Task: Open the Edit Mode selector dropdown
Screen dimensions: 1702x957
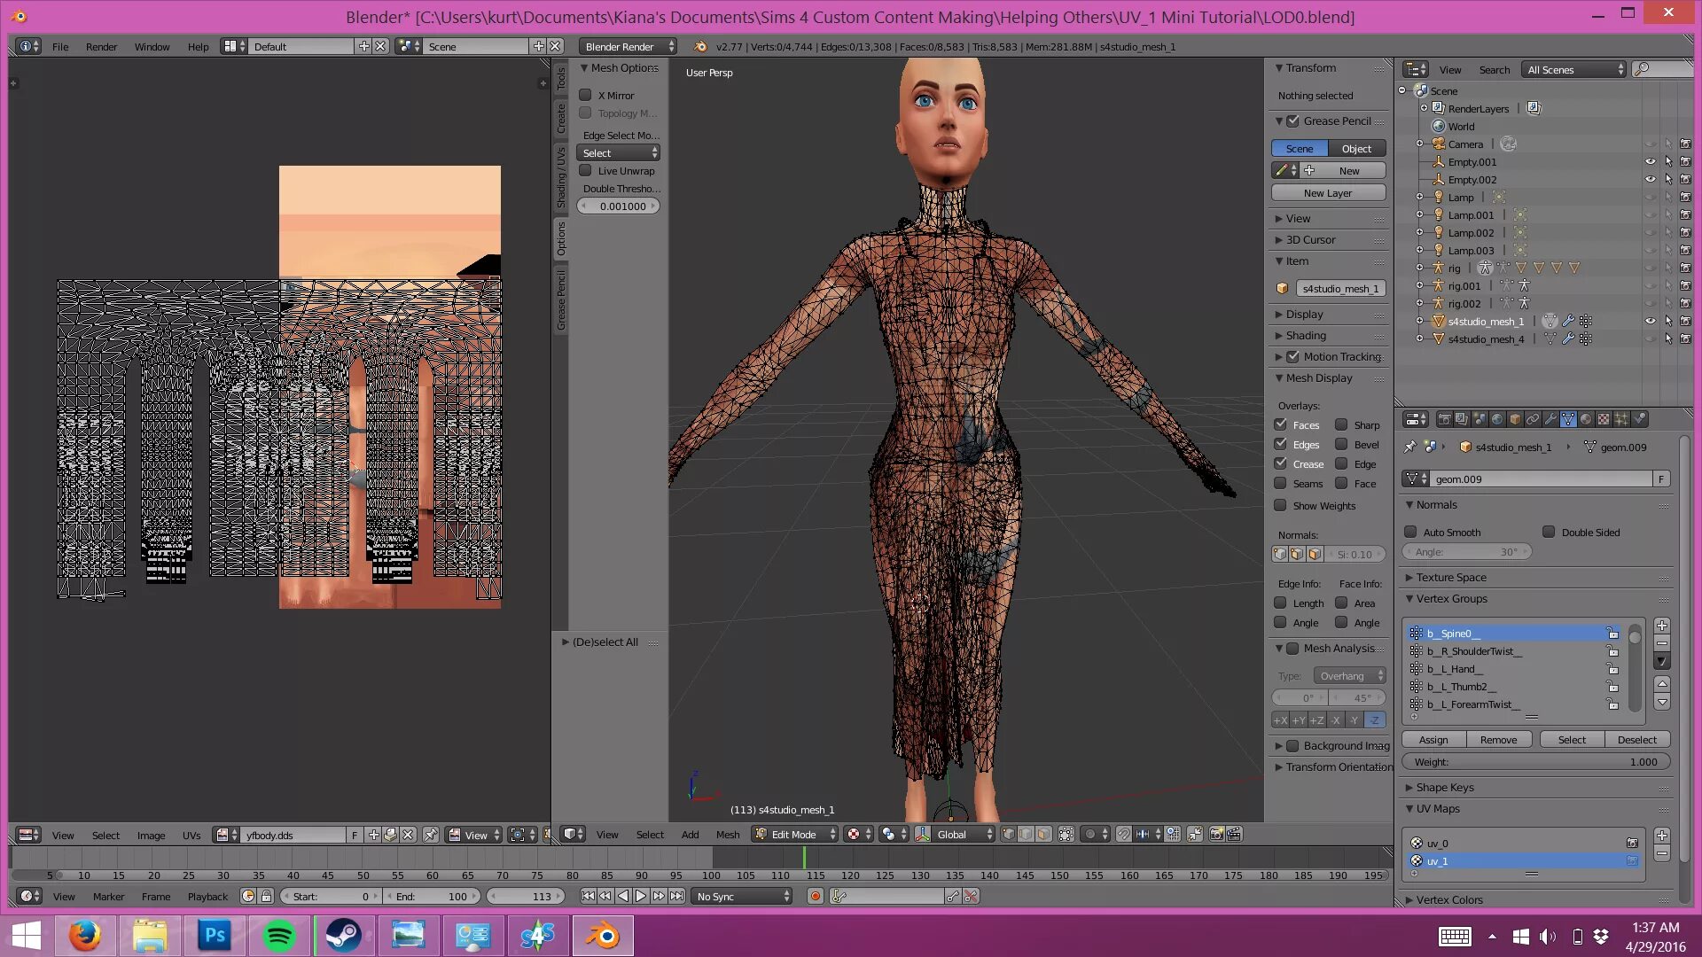Action: (x=795, y=834)
